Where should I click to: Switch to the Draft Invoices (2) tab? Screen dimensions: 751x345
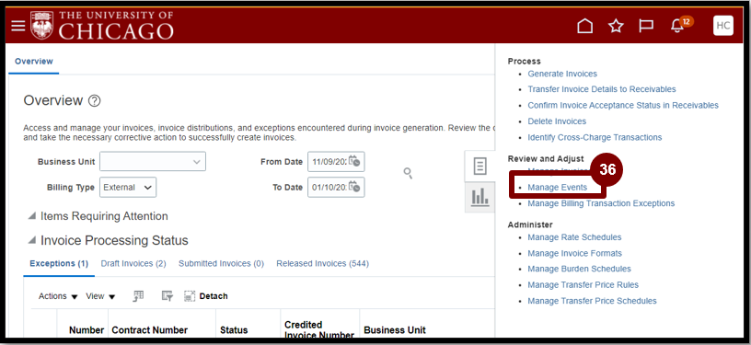coord(133,264)
